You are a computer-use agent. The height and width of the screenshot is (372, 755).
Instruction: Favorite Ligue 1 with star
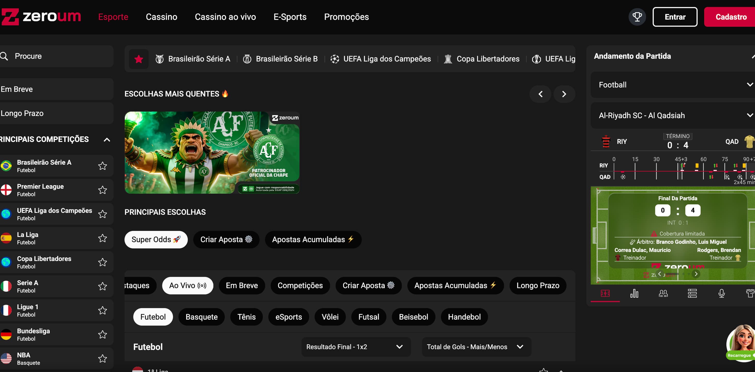(x=102, y=310)
